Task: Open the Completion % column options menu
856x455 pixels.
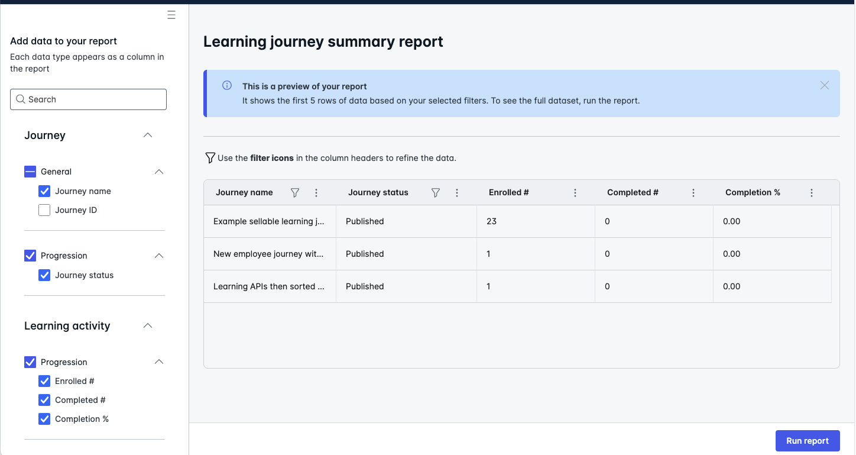Action: [812, 193]
